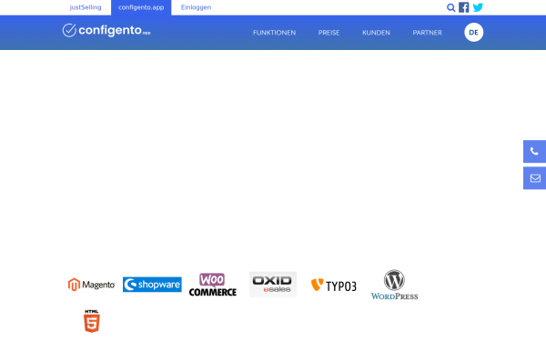
Task: Select the configento.app tab
Action: (x=141, y=7)
